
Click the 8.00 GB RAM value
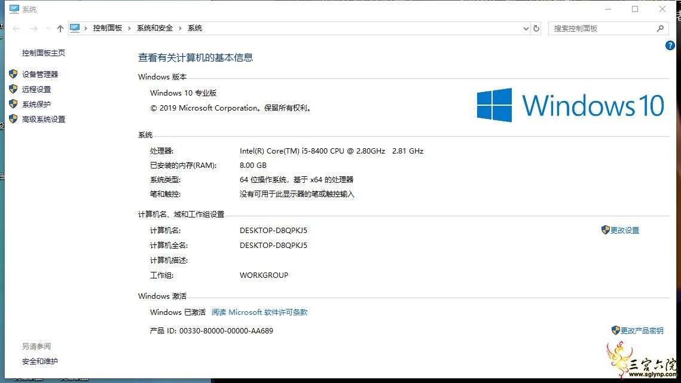(253, 166)
